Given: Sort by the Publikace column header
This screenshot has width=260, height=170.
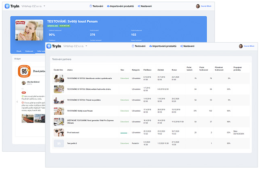Looking at the screenshot, I should pos(147,70).
